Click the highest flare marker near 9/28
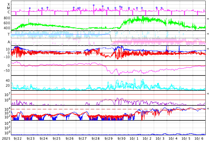The width and height of the screenshot is (211, 141). [94, 5]
